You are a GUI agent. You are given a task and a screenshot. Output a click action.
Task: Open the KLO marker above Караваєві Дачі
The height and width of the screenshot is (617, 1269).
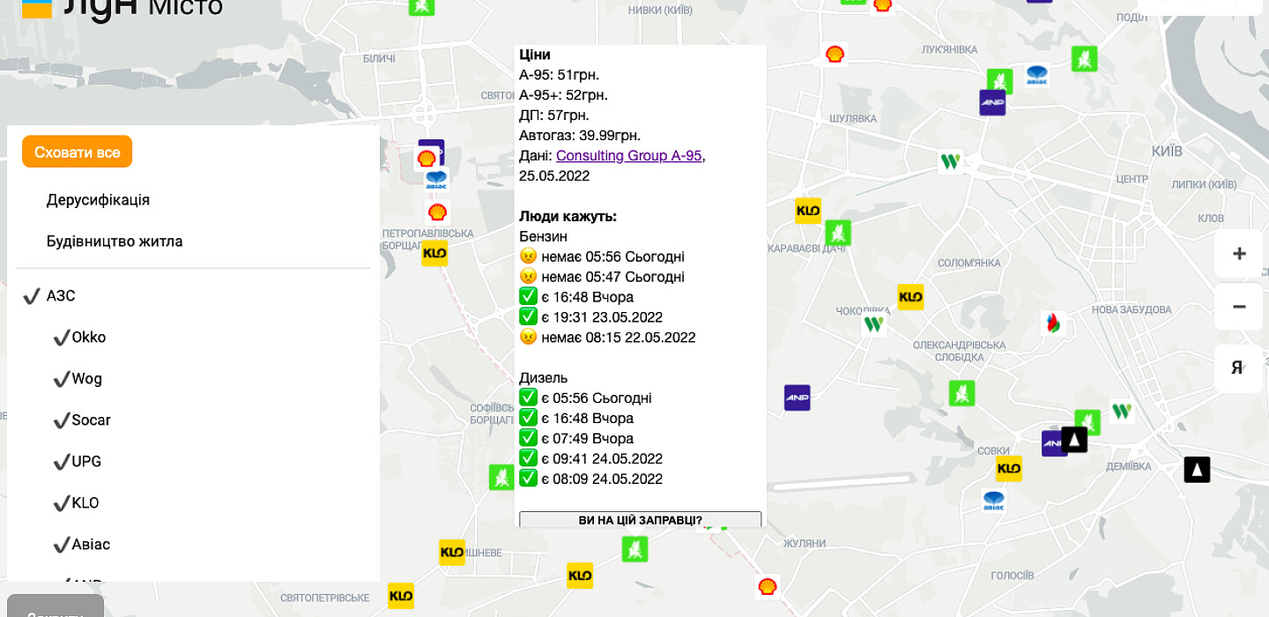coord(808,211)
